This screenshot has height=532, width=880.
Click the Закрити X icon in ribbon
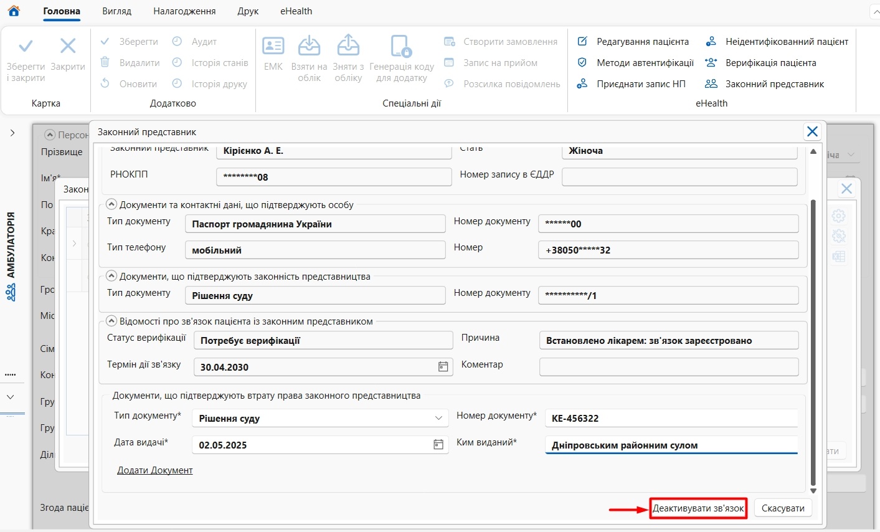pyautogui.click(x=68, y=46)
